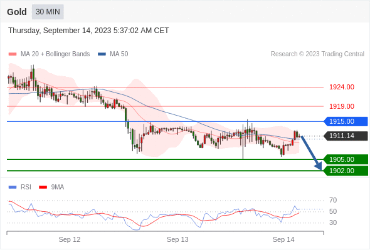
Task: Click the RSI legend swatch
Action: 13,187
